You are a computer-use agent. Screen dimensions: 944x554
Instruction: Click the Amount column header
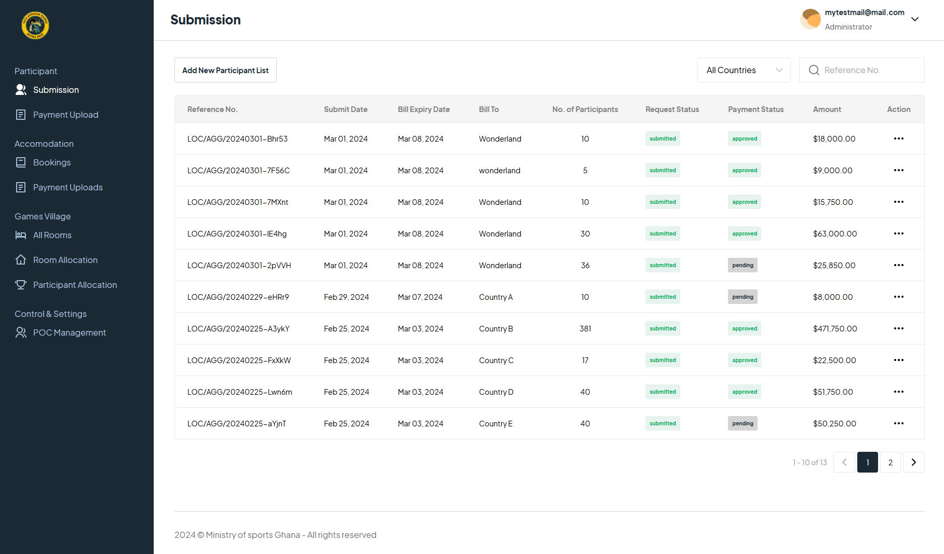tap(827, 109)
